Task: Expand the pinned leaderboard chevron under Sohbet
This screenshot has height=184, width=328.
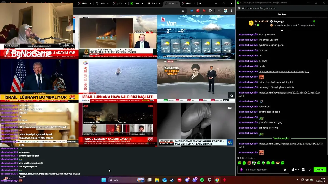Action: [282, 30]
